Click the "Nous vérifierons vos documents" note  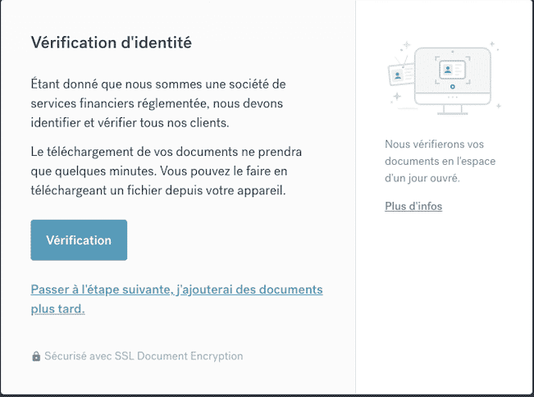point(440,161)
